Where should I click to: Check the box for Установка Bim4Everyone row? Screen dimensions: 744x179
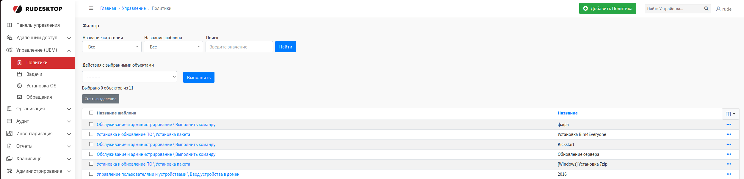click(x=91, y=134)
